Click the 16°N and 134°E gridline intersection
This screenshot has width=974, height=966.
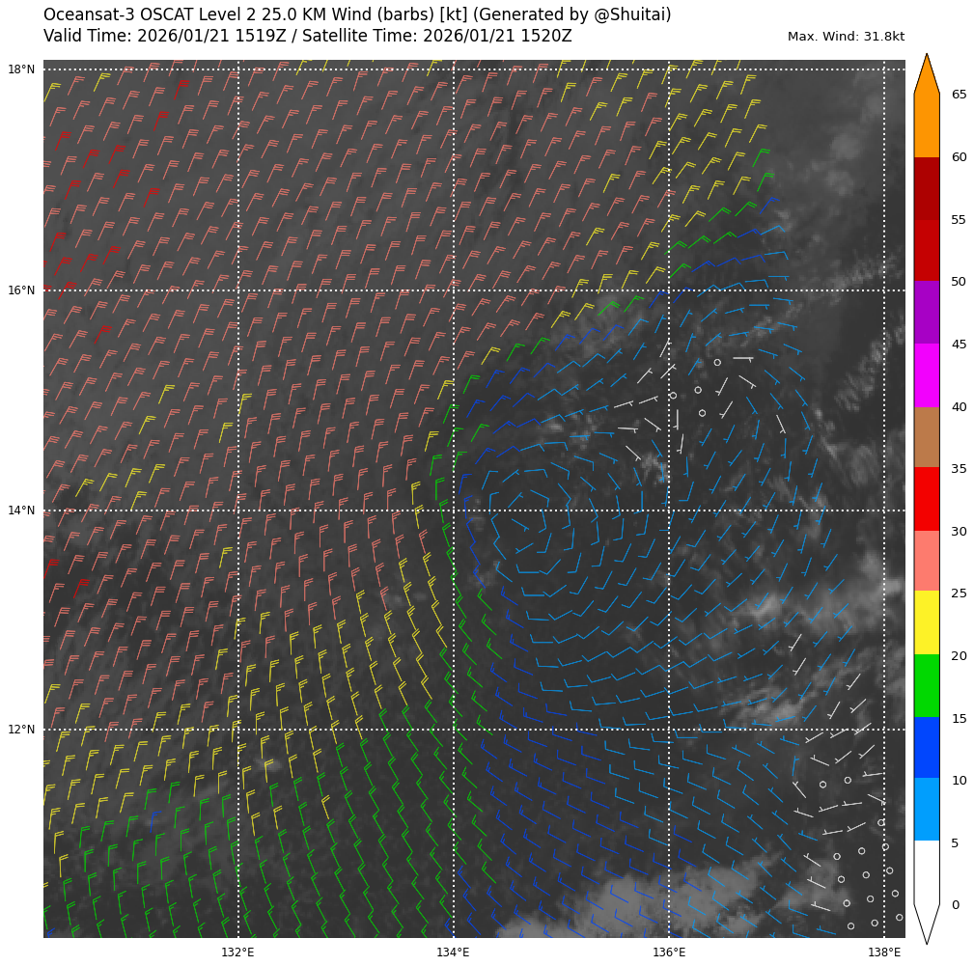tap(454, 290)
